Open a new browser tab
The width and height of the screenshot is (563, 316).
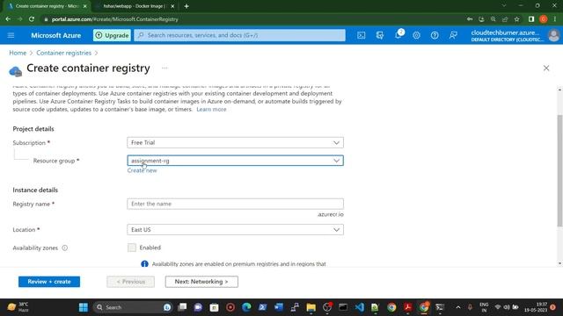[x=186, y=6]
